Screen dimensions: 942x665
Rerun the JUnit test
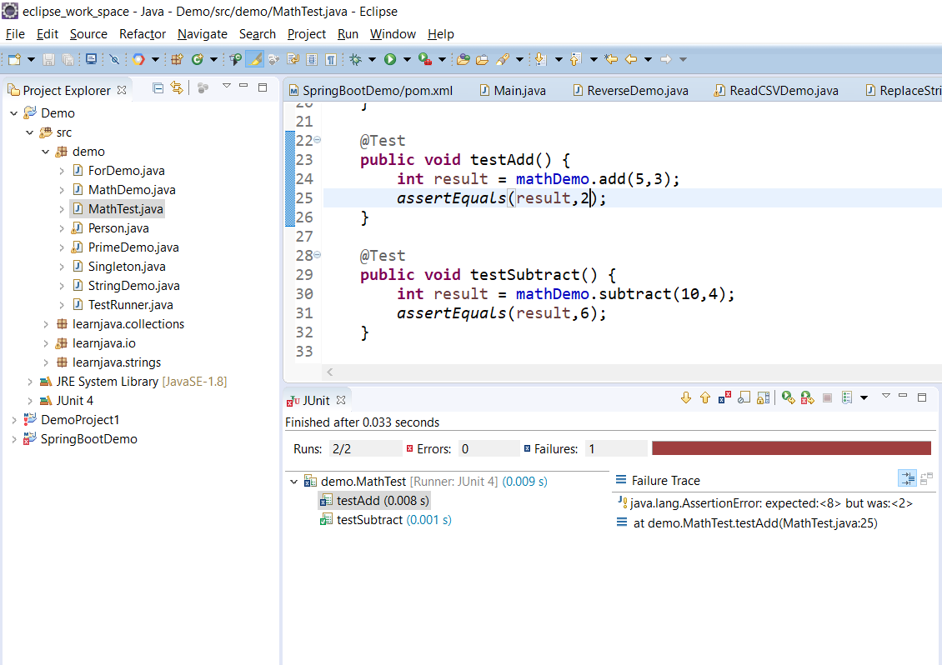(x=788, y=398)
